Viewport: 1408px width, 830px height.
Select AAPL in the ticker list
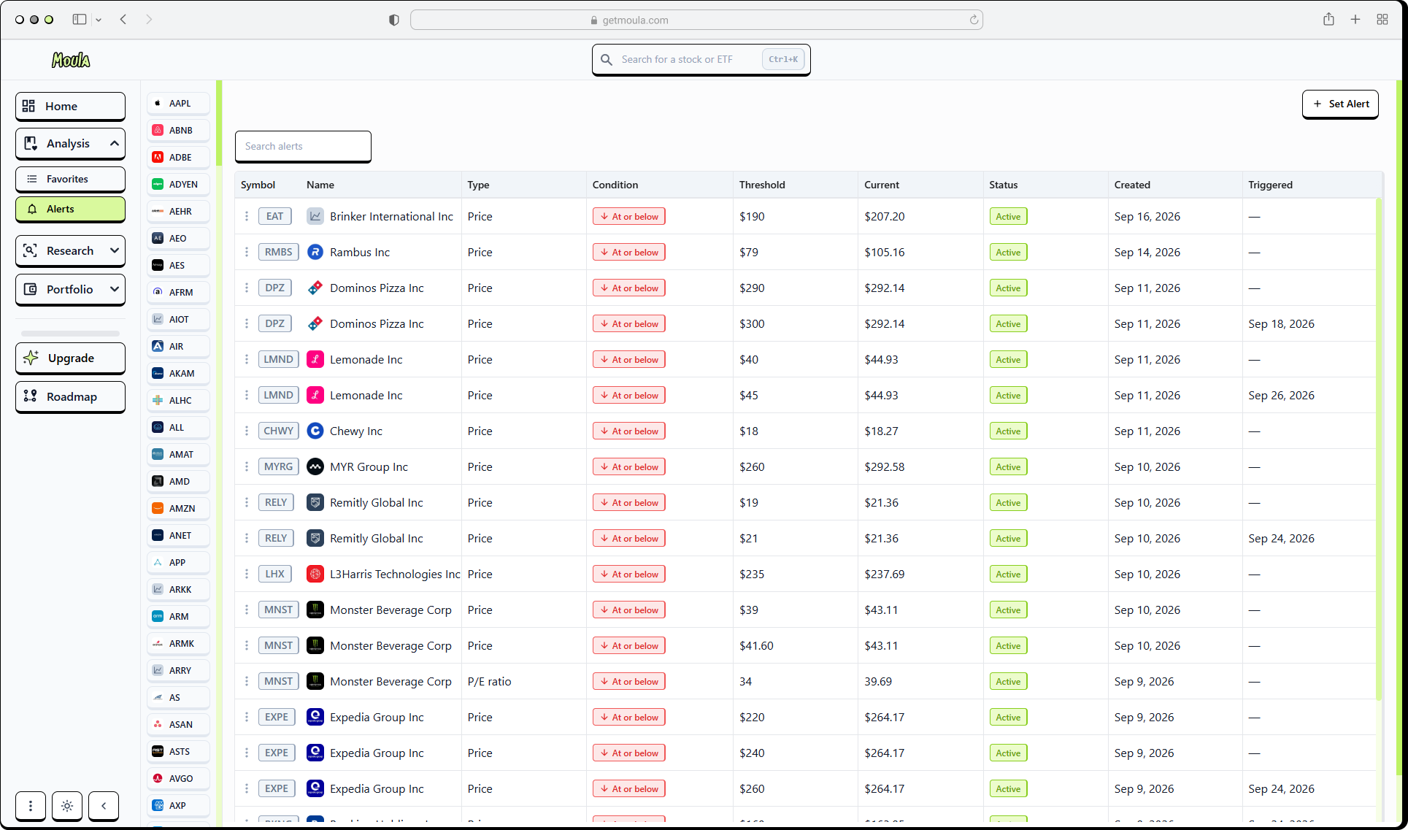178,103
